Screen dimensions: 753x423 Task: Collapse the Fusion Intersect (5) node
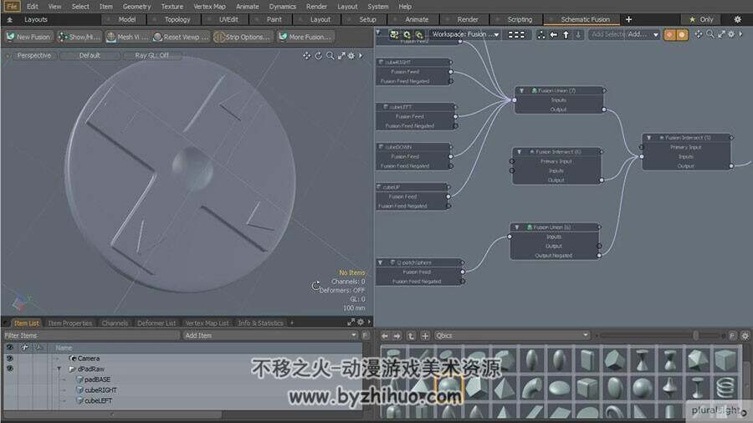pyautogui.click(x=648, y=138)
